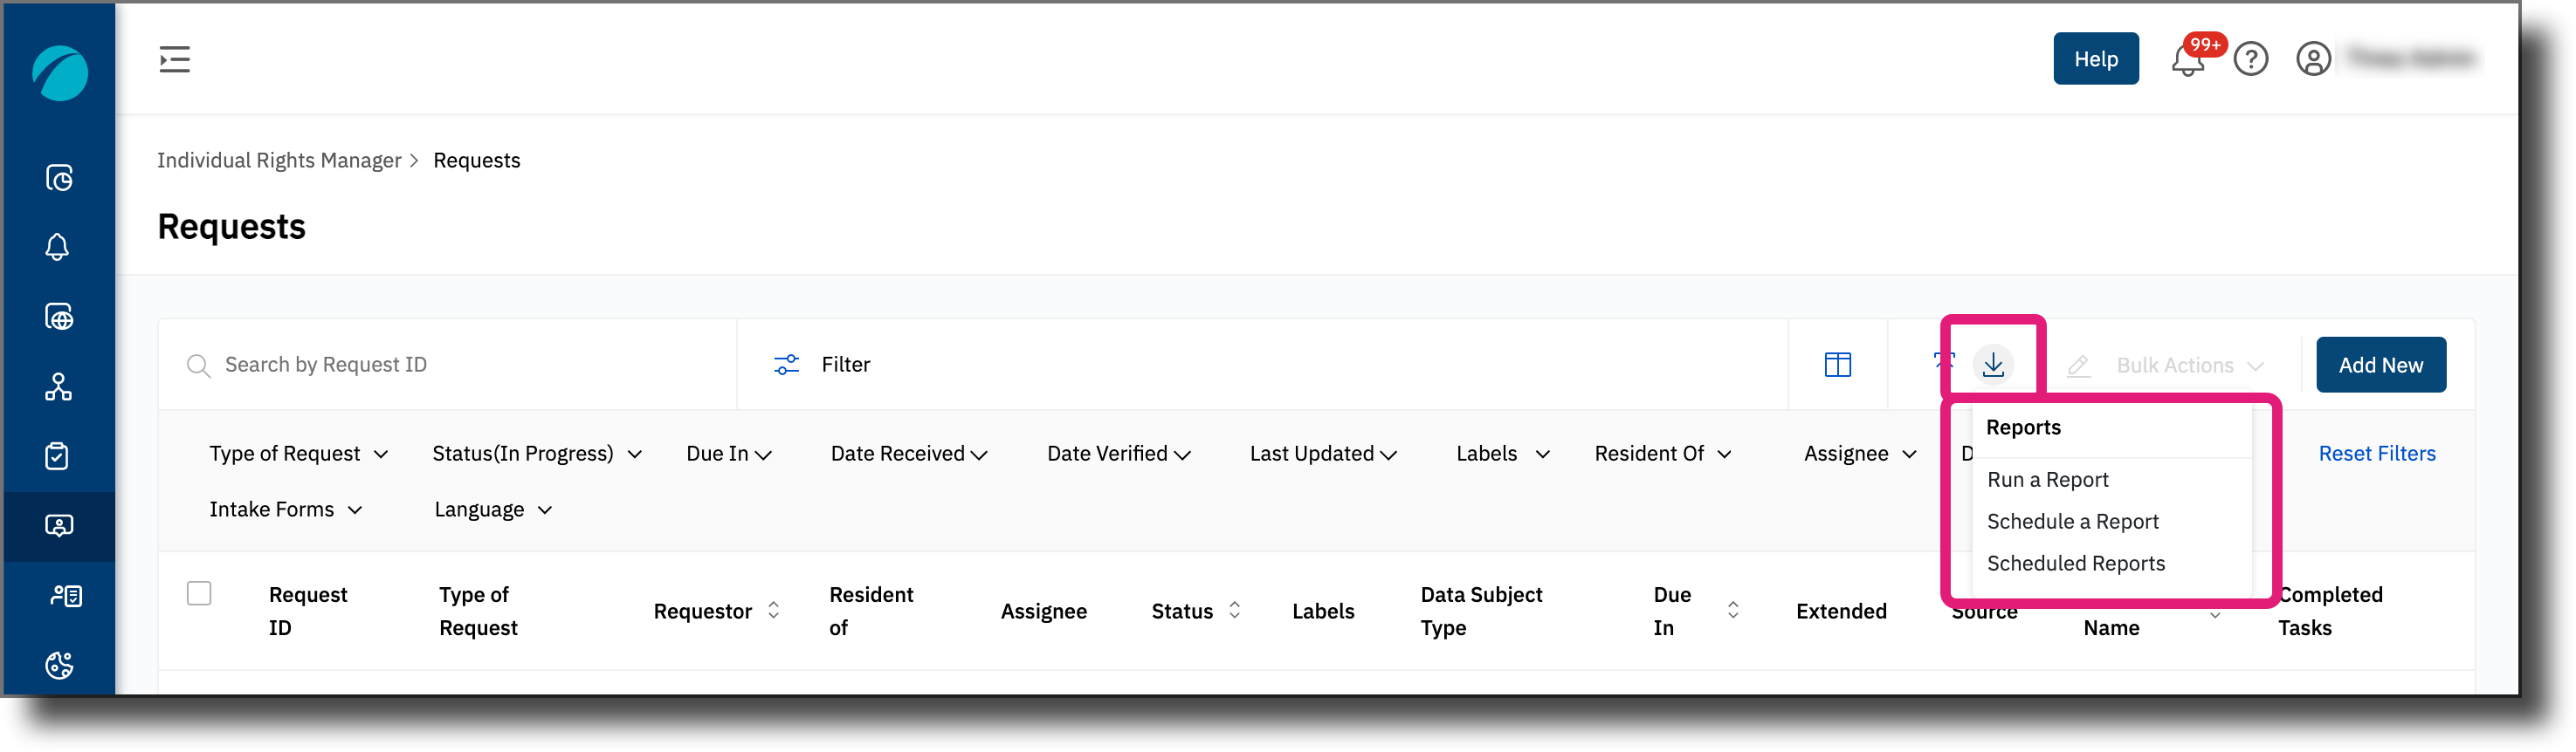Screen dimensions: 2576x752
Task: Select all requests header checkbox
Action: tap(199, 594)
